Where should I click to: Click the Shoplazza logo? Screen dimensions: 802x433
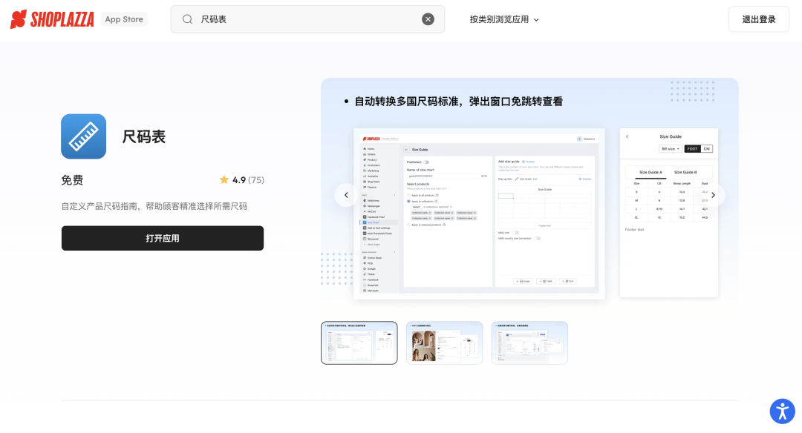click(x=52, y=19)
